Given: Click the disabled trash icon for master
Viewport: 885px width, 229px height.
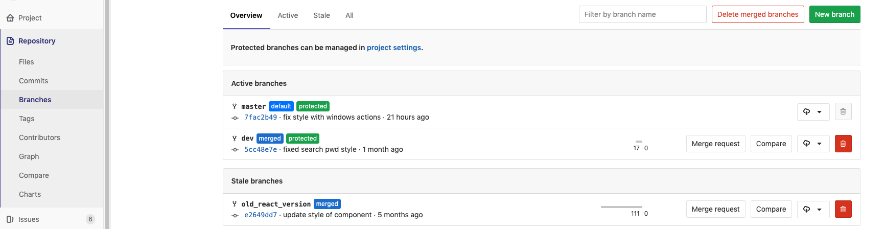Looking at the screenshot, I should [843, 111].
